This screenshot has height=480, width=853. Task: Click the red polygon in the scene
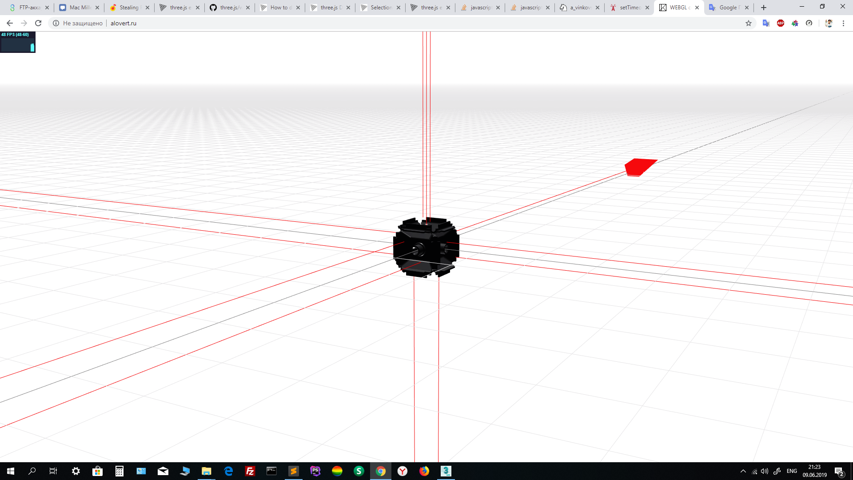pyautogui.click(x=639, y=167)
